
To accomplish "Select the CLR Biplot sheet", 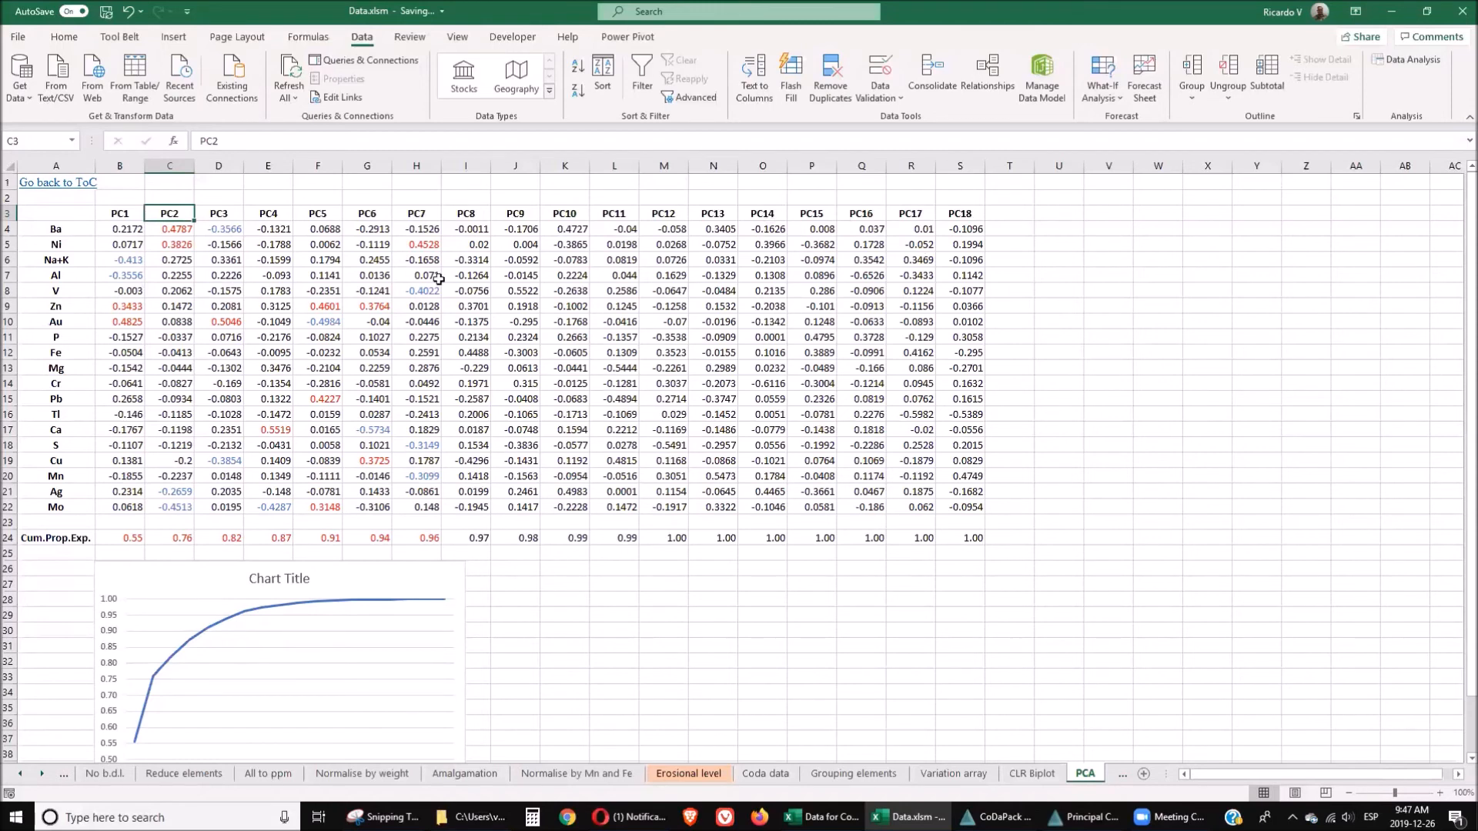I will point(1032,773).
